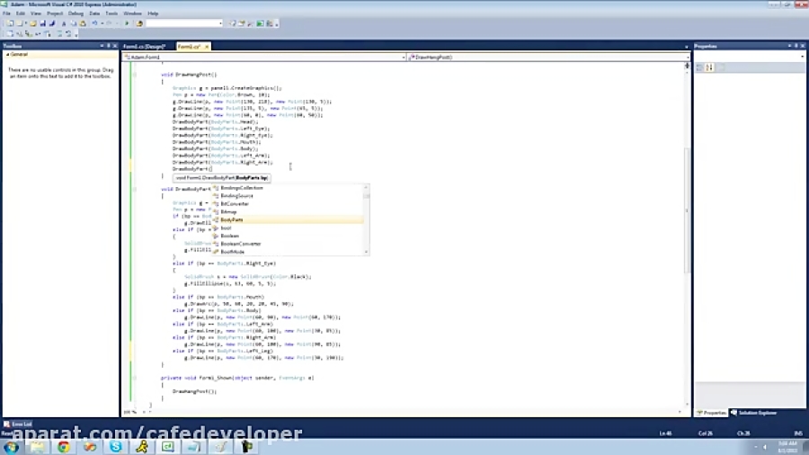Screen dimensions: 809x455
Task: Switch to the Solution Explorer bottom tab
Action: pos(754,413)
